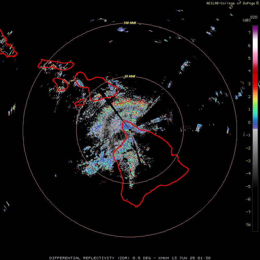Viewport: 260px width, 260px height.
Task: Click the 2 value on the colorbar scale
Action: [x=249, y=97]
